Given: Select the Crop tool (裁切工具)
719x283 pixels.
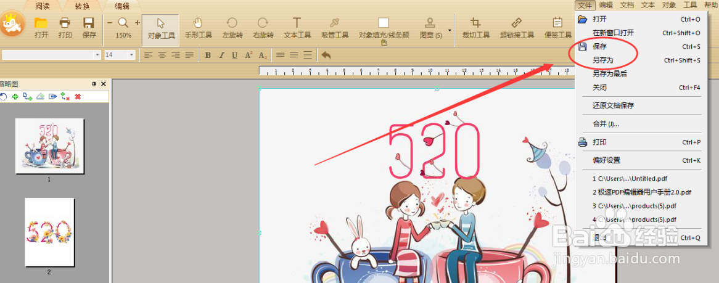Looking at the screenshot, I should 476,28.
